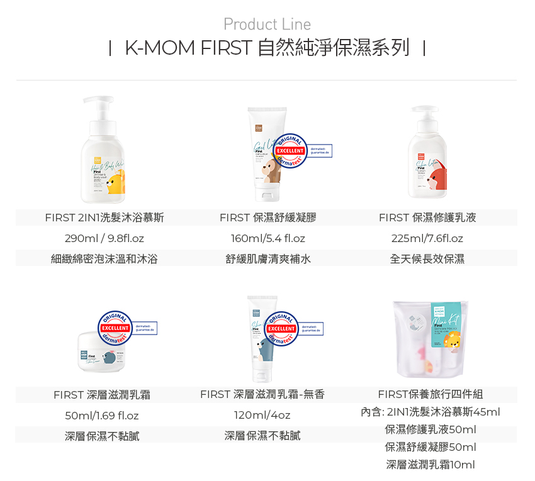Click the skin lotion pump bottle with fox

coord(427,152)
